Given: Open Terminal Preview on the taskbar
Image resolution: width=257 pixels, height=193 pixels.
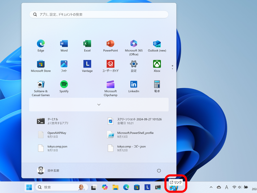Looking at the screenshot, I should (x=158, y=187).
